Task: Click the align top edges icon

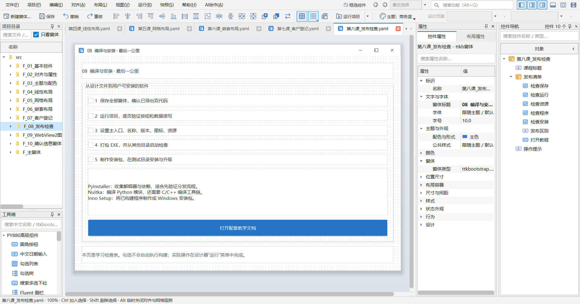Action: coord(150,16)
